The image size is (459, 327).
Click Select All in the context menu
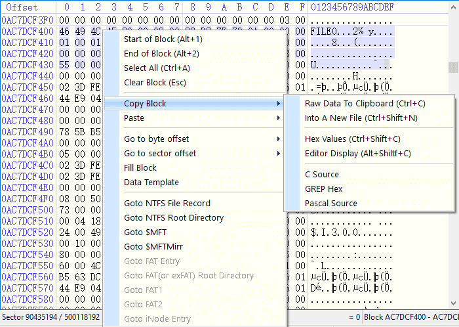click(x=157, y=68)
